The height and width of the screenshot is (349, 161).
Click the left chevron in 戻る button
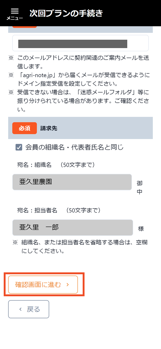[20, 309]
